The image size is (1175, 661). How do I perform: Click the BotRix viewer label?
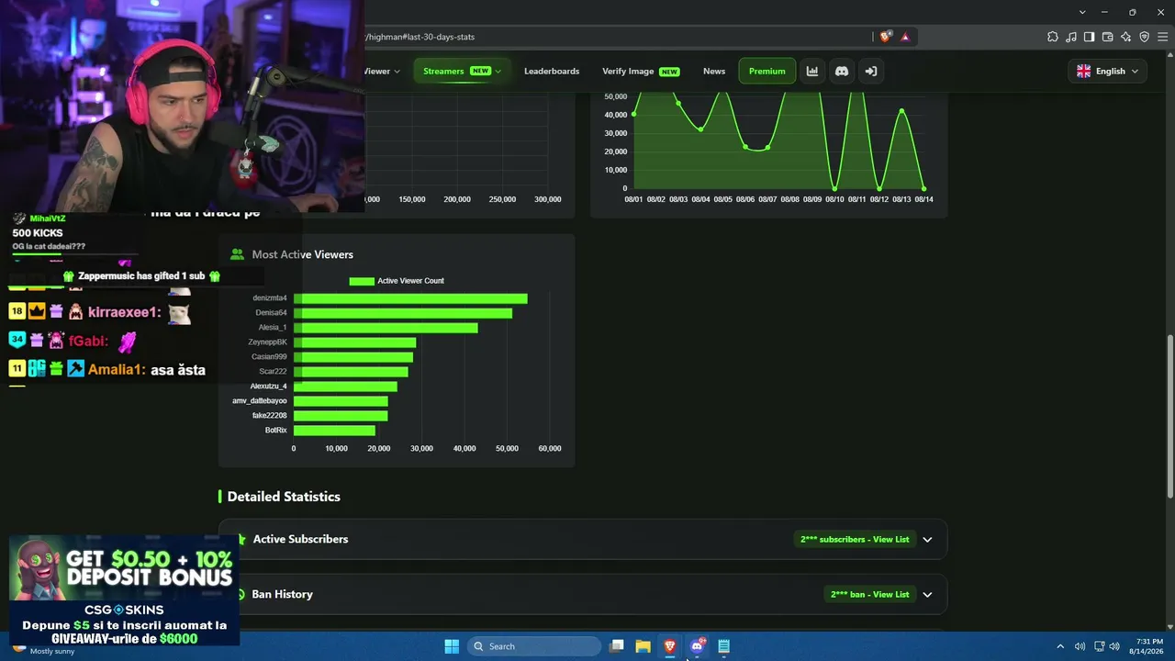[276, 431]
